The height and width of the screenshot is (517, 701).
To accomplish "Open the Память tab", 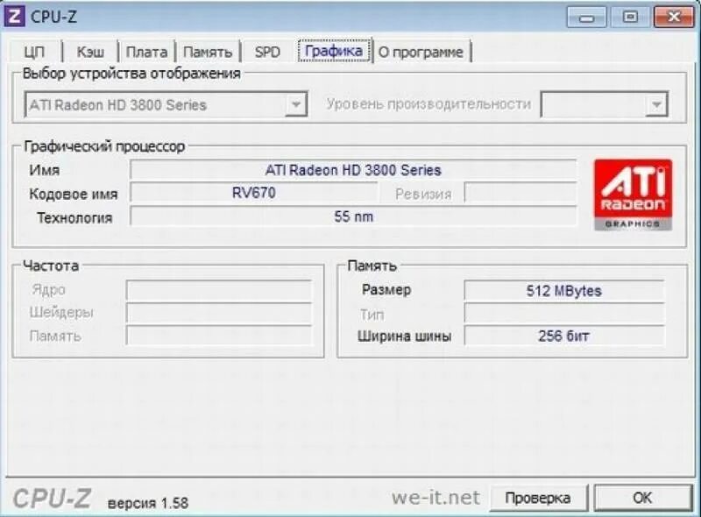I will tap(208, 52).
